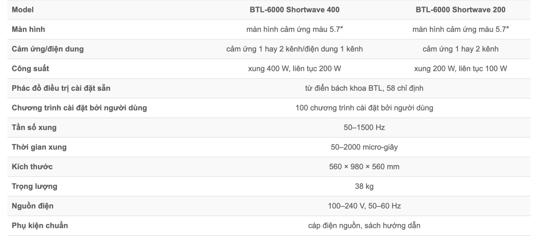Screen dimensions: 535x236
Task: Click the Chương trình cài đặt bởi người dùng label
Action: pos(79,108)
